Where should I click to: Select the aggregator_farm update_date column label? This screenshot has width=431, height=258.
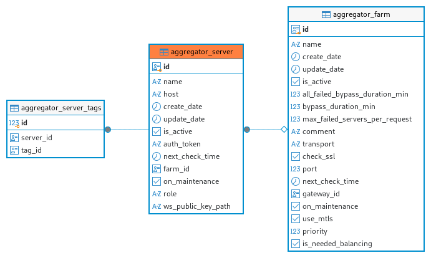click(x=323, y=69)
